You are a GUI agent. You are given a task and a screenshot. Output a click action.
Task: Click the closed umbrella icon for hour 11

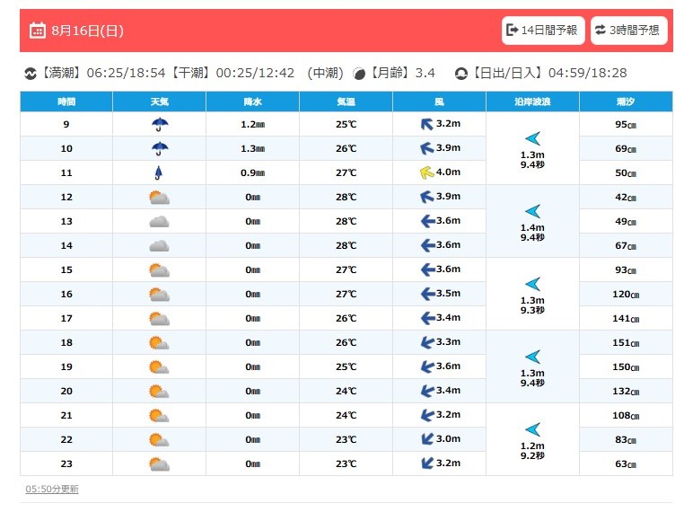tap(159, 172)
